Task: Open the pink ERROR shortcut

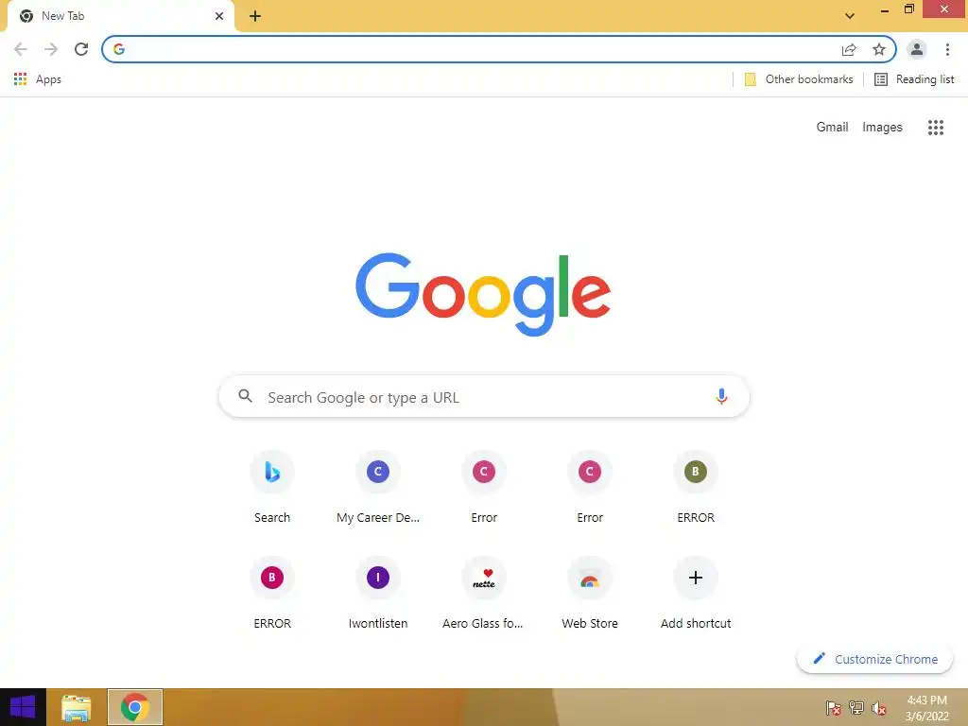Action: (272, 594)
